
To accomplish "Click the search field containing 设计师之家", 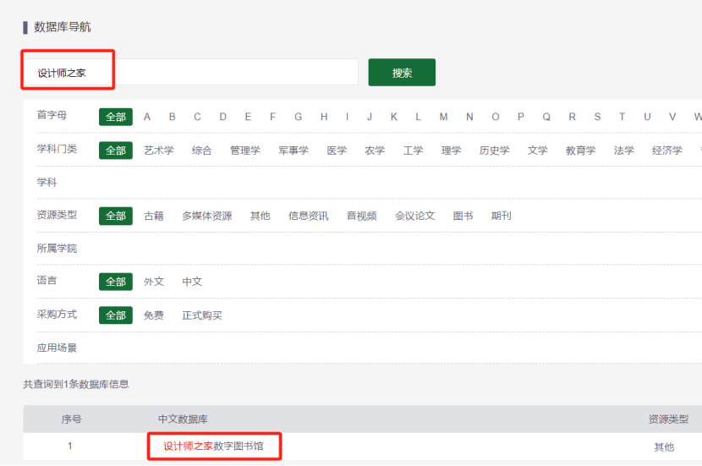I will click(190, 73).
